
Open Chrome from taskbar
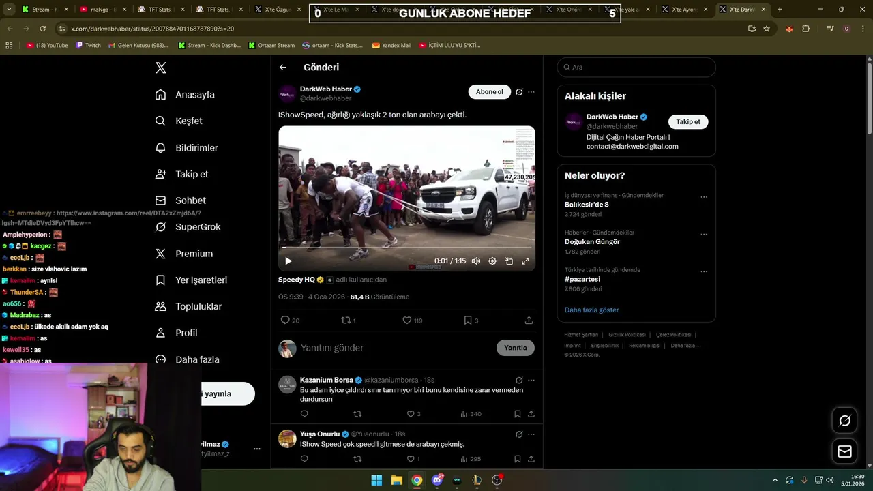click(x=417, y=480)
